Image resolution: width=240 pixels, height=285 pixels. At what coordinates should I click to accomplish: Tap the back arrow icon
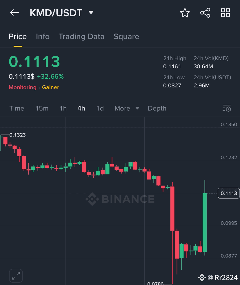coord(14,12)
